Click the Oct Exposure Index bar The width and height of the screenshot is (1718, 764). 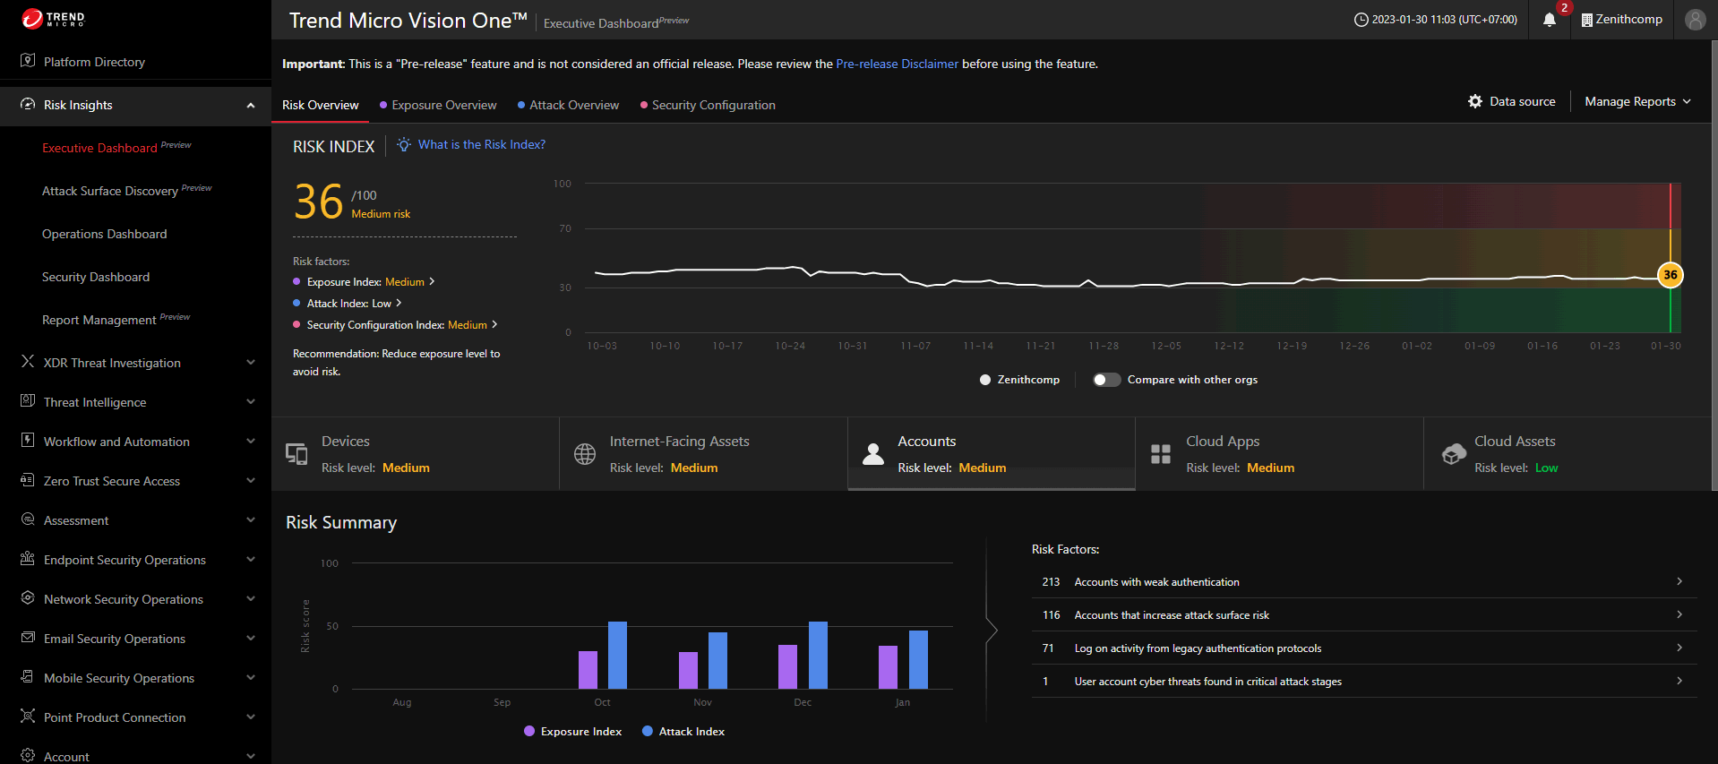[x=588, y=670]
